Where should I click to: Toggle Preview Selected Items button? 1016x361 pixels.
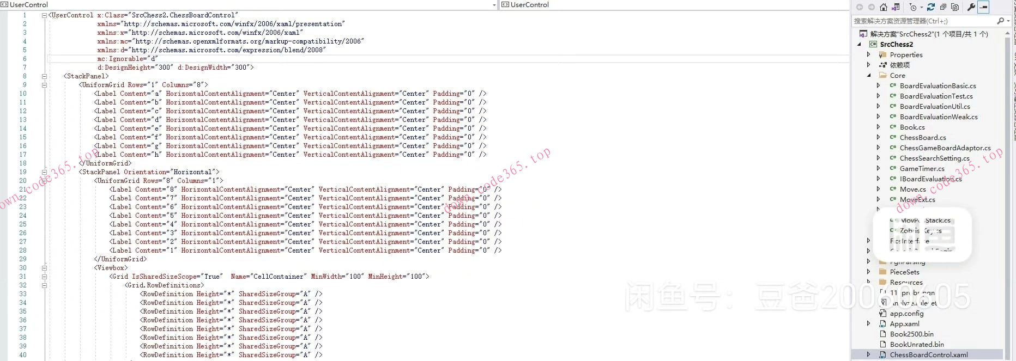[x=984, y=7]
